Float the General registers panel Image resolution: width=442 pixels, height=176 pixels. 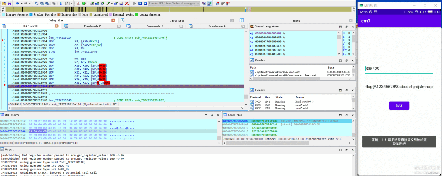[x=347, y=27]
